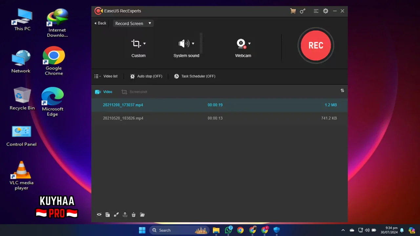Screen dimensions: 420x236
Task: Open Control Panel desktop icon
Action: (21, 135)
